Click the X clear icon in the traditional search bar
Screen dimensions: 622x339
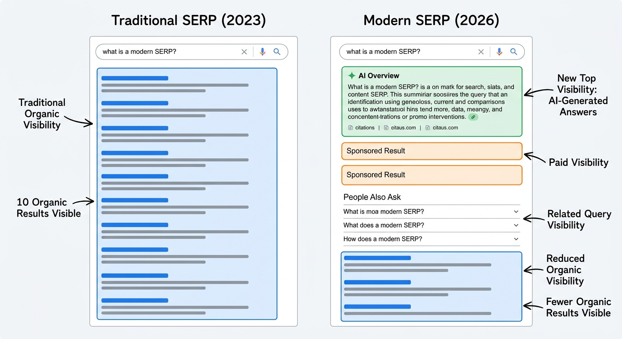click(244, 52)
